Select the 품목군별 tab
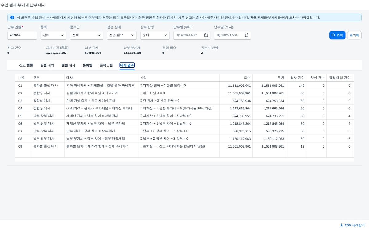369x230 pixels. [x=106, y=65]
